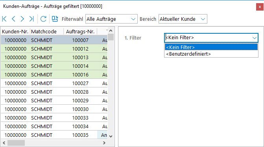
Task: Click the horizontal scrollbar right arrow
Action: click(104, 143)
